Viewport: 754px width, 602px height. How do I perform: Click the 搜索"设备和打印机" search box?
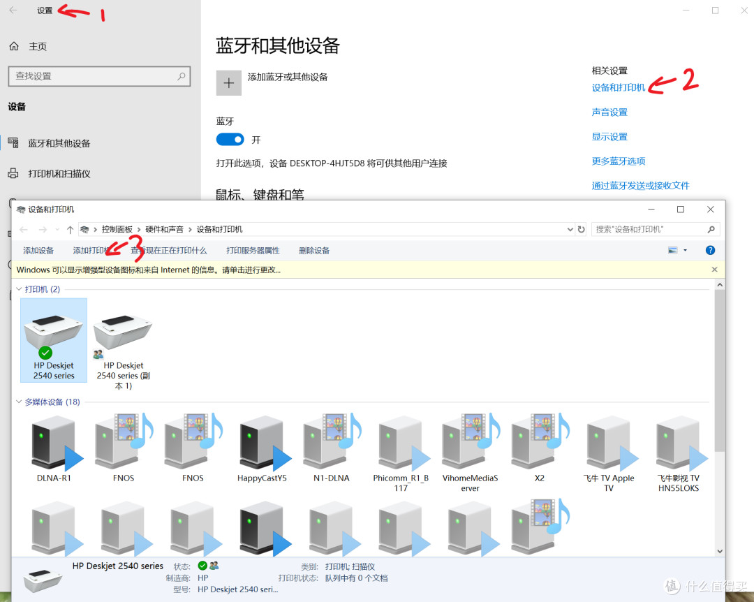coord(656,230)
